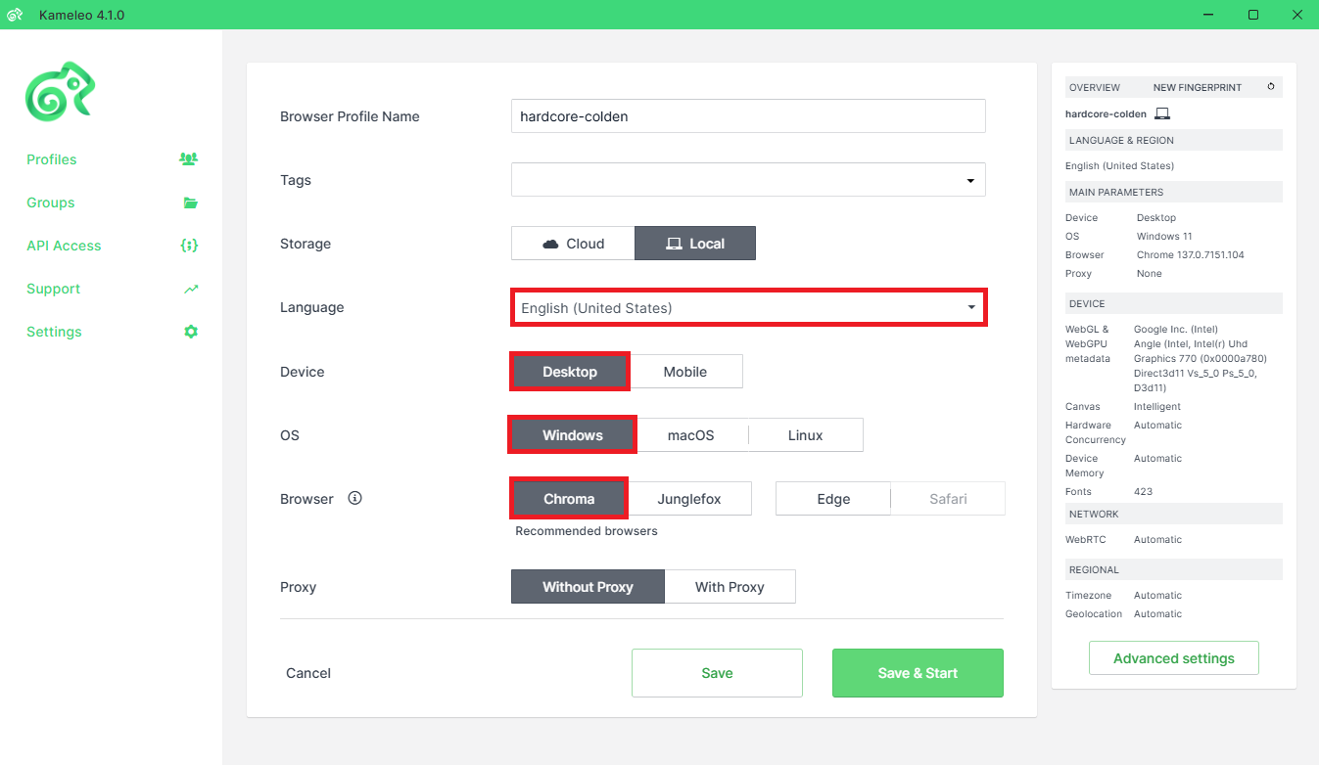Click NEW FINGERPRINT label
This screenshot has width=1319, height=765.
tap(1198, 87)
